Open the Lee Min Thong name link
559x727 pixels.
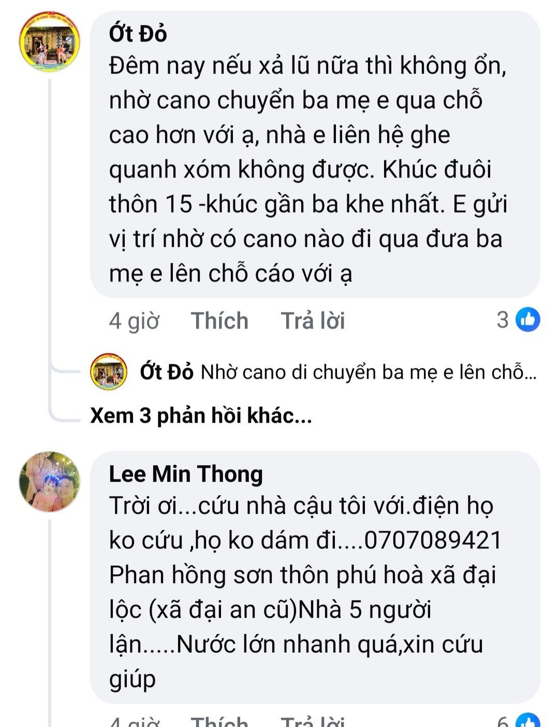(x=186, y=474)
